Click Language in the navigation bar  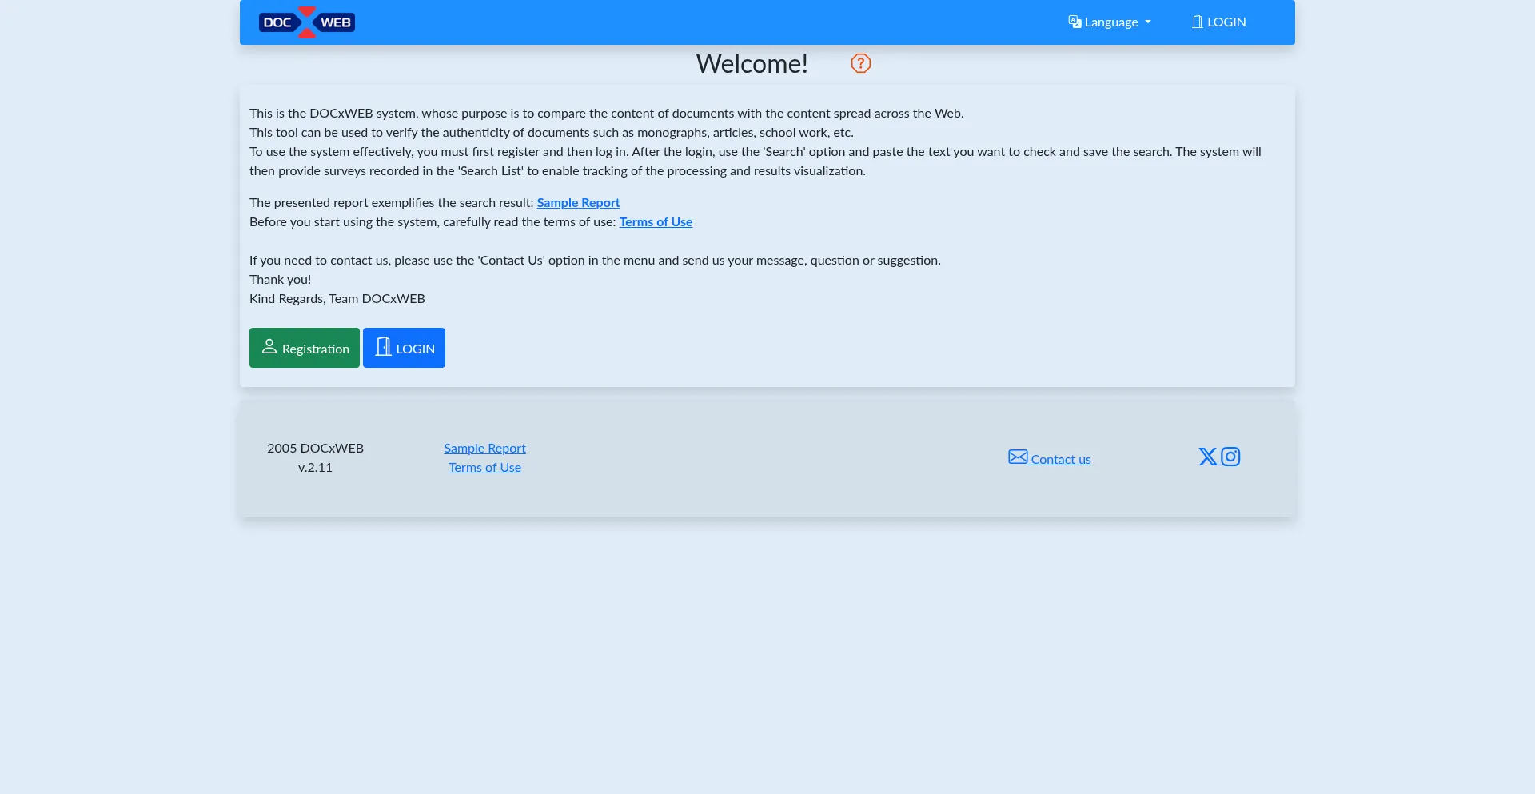(1111, 22)
